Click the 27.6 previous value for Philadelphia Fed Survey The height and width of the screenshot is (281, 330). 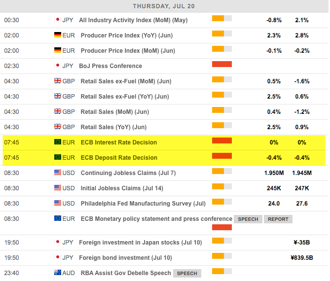pos(302,204)
